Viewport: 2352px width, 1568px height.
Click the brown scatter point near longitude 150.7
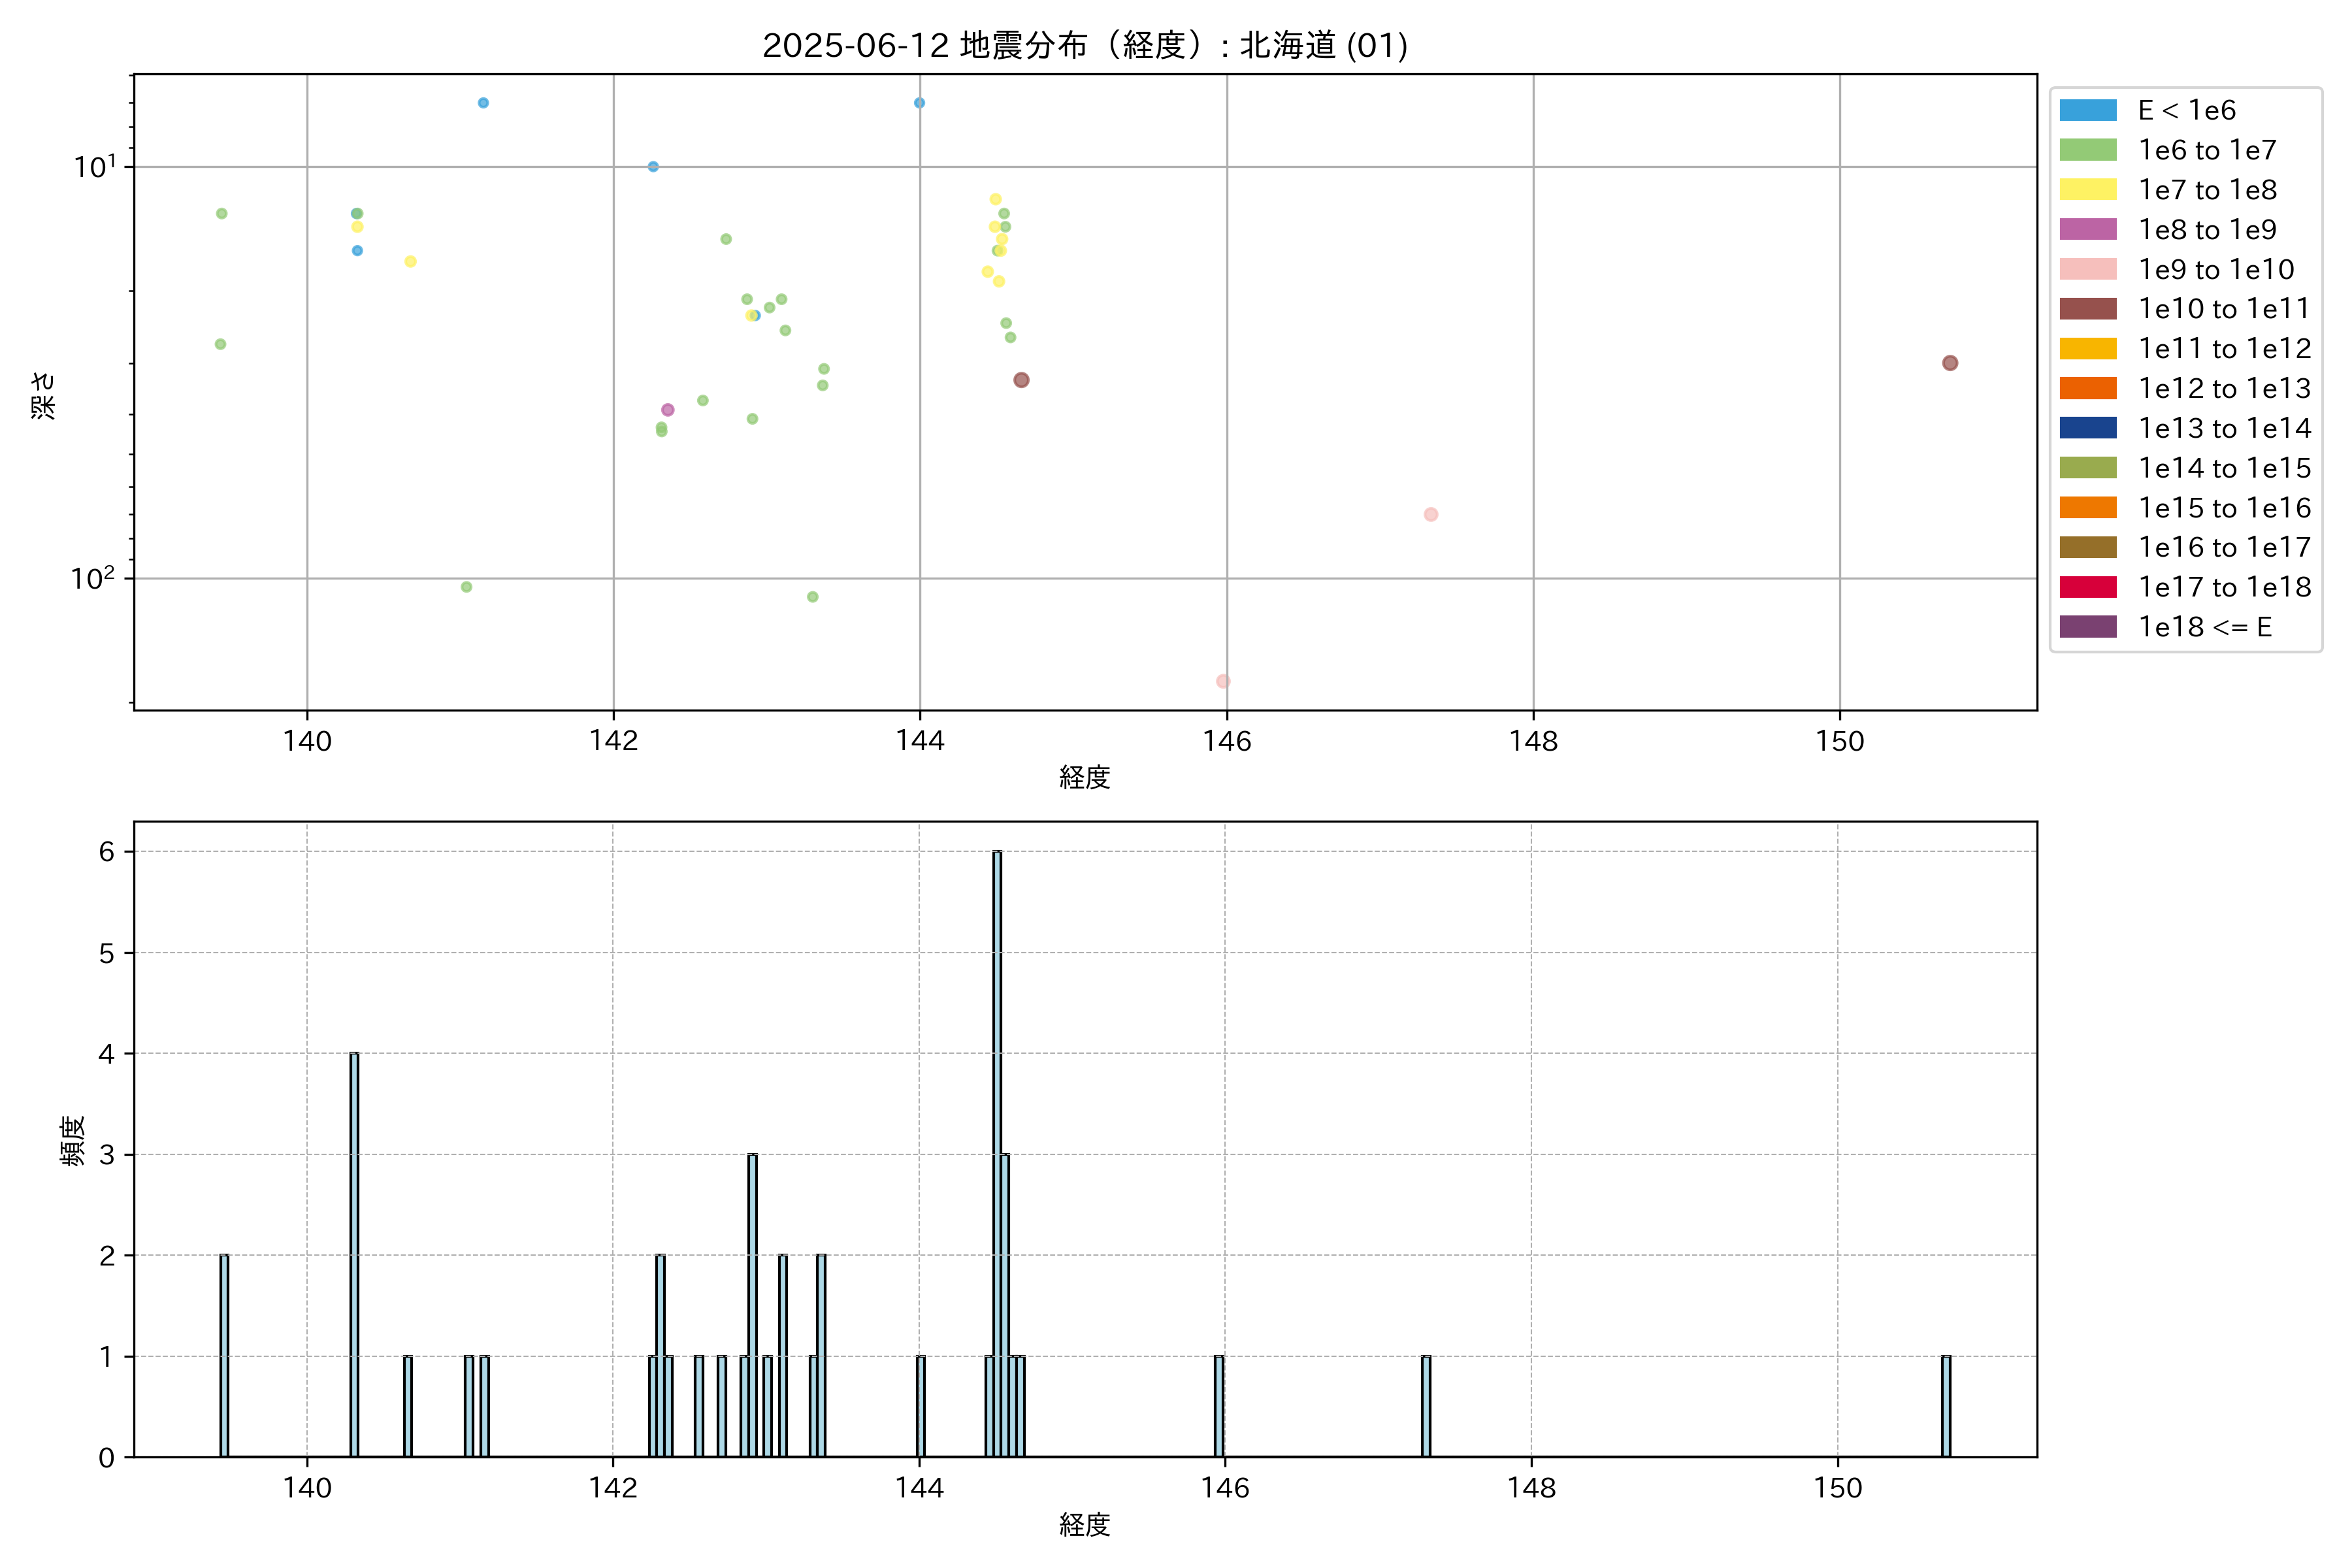pyautogui.click(x=1949, y=363)
